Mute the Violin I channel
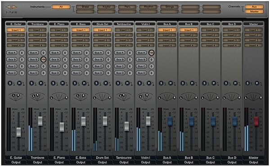The height and width of the screenshot is (166, 270). click(x=149, y=83)
